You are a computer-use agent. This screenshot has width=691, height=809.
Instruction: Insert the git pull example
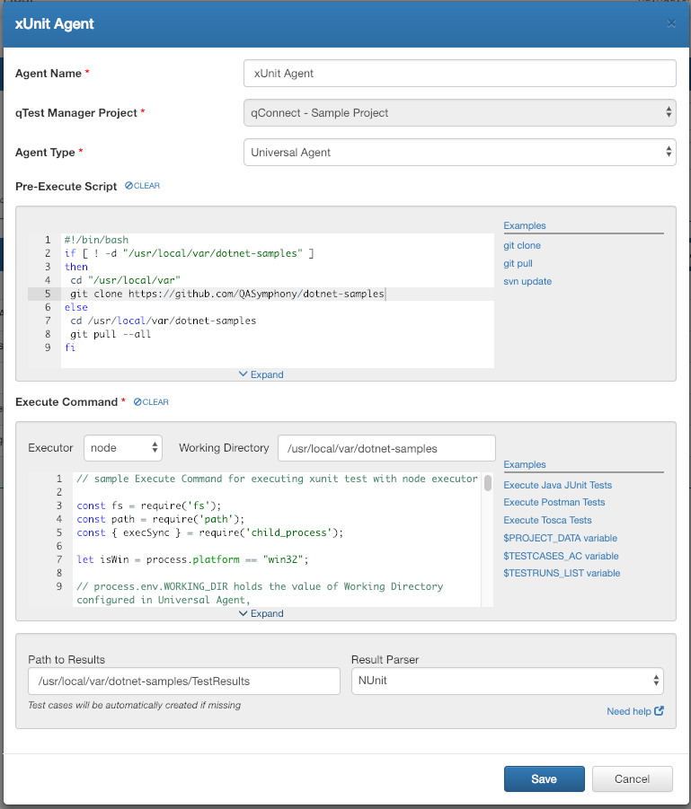519,263
